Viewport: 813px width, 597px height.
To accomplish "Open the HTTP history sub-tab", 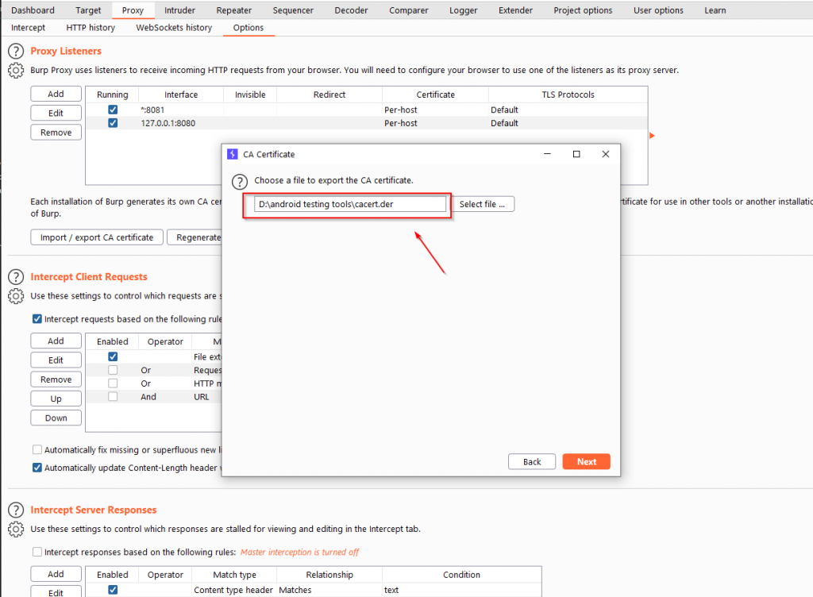I will (x=91, y=28).
